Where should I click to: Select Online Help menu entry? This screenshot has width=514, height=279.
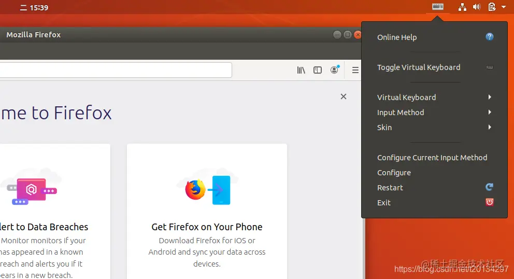(x=434, y=37)
